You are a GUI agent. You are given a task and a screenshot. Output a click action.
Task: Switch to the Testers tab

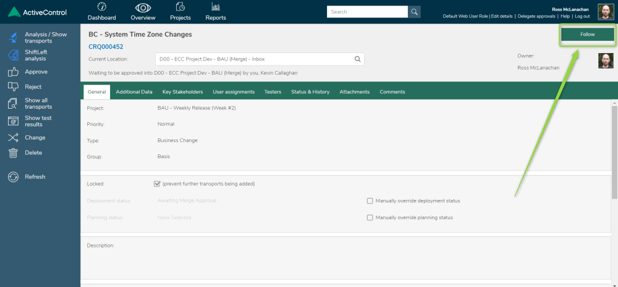tap(273, 92)
